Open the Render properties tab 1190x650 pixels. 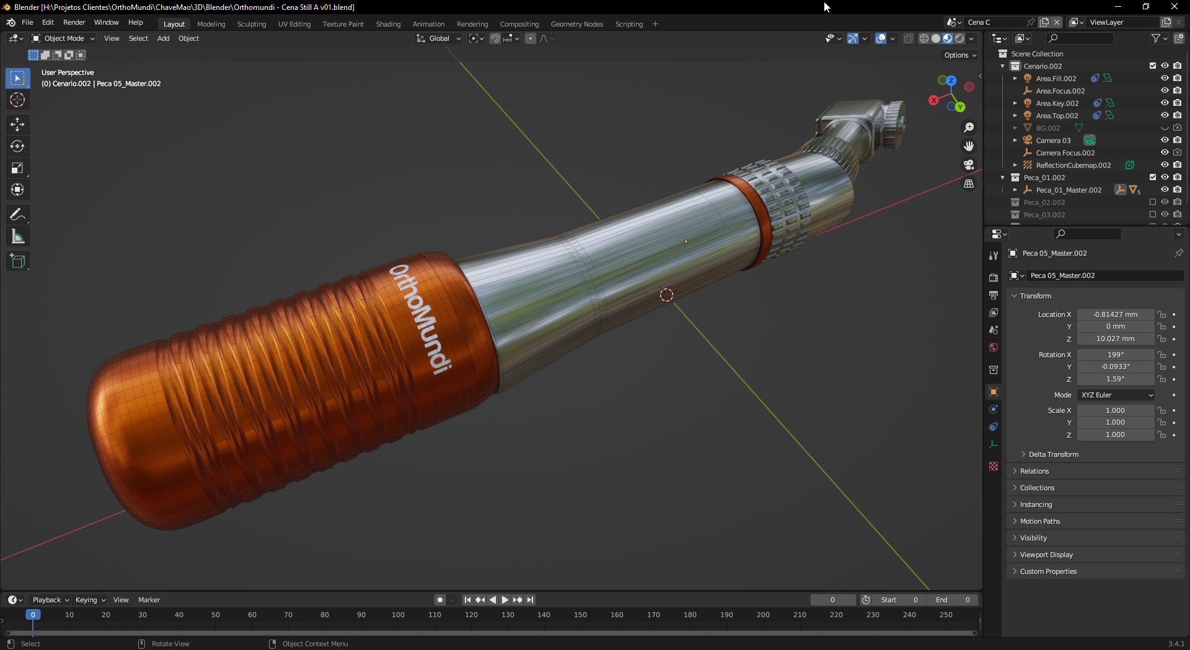[x=994, y=277]
